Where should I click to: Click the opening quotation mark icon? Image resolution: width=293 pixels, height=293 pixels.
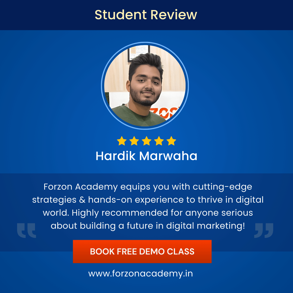(26, 230)
